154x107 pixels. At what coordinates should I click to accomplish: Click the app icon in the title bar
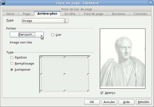point(3,3)
